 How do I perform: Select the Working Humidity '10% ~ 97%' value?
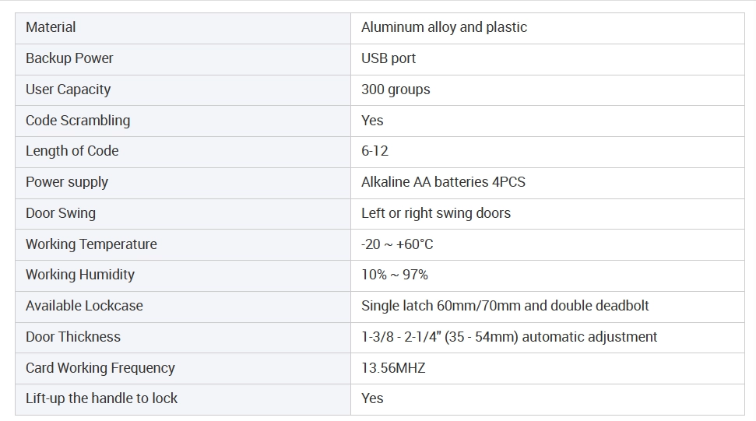coord(395,275)
